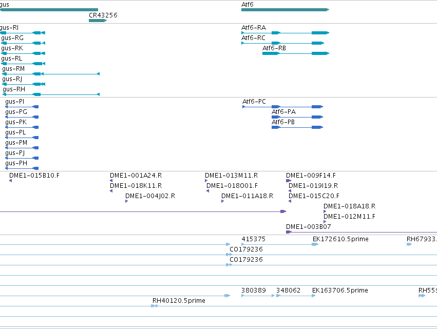This screenshot has width=437, height=329.
Task: Click the gus gene bar
Action: click(x=49, y=10)
